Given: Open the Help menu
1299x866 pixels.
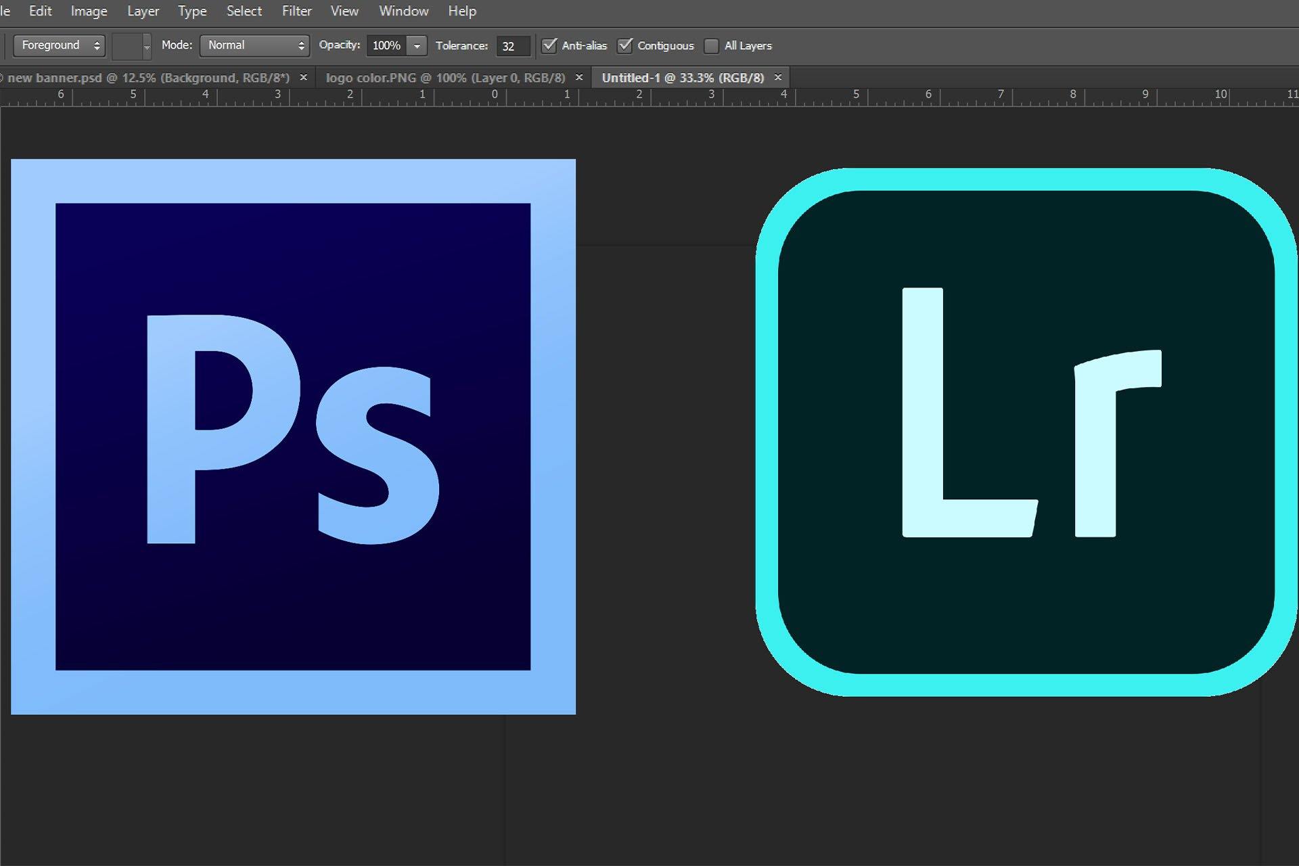Looking at the screenshot, I should pos(462,12).
